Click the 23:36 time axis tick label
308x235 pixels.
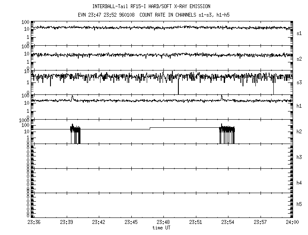(x=34, y=223)
